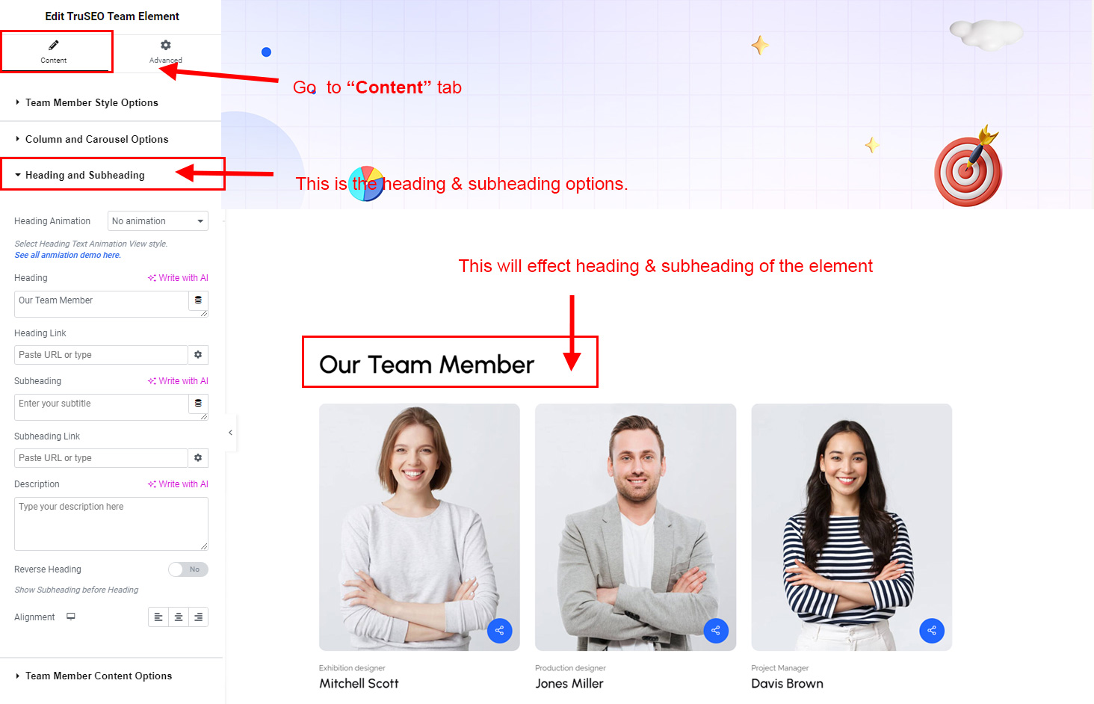
Task: Open Heading Animation dropdown
Action: tap(158, 221)
